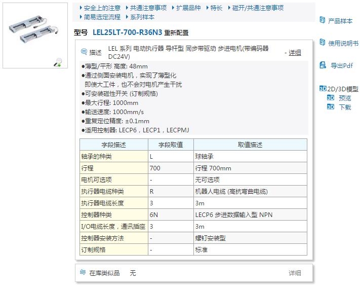Go to 扩展品种 section
Screen dimensions: 360x287
click(188, 8)
